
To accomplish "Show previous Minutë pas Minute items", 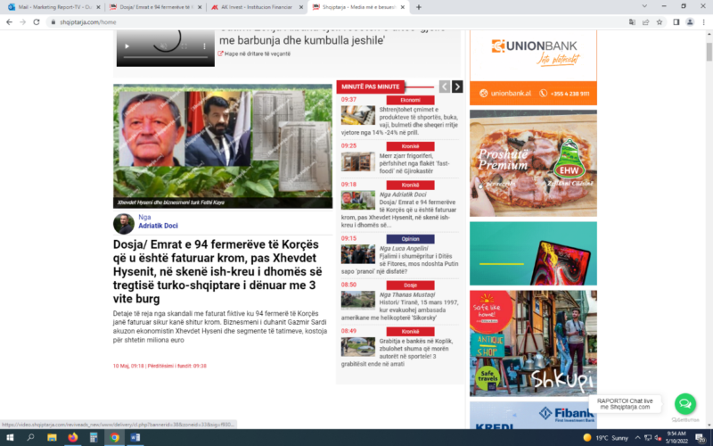I will 444,87.
